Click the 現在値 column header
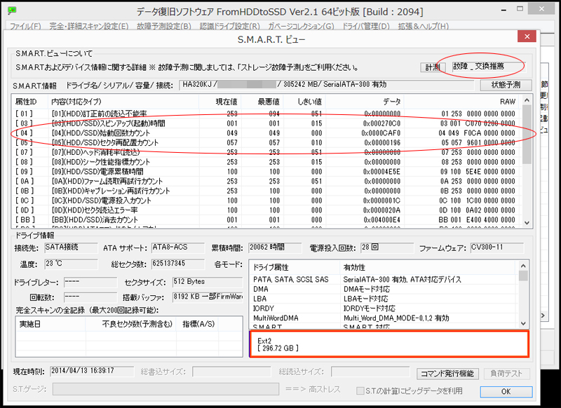This screenshot has height=408, width=561. [x=220, y=102]
